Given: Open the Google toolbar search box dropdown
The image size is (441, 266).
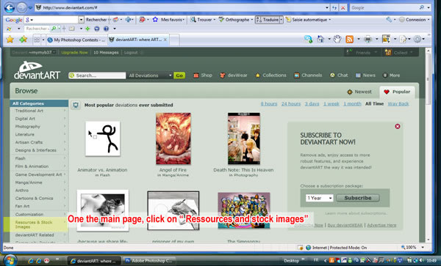Looking at the screenshot, I should pyautogui.click(x=81, y=20).
